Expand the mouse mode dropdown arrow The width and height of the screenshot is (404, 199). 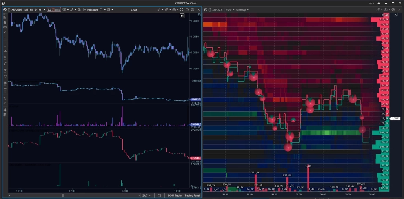105,9
